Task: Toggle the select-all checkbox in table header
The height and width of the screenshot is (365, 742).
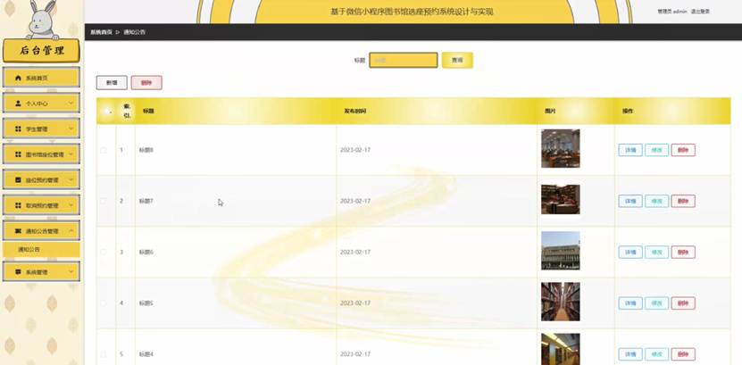Action: (106, 112)
